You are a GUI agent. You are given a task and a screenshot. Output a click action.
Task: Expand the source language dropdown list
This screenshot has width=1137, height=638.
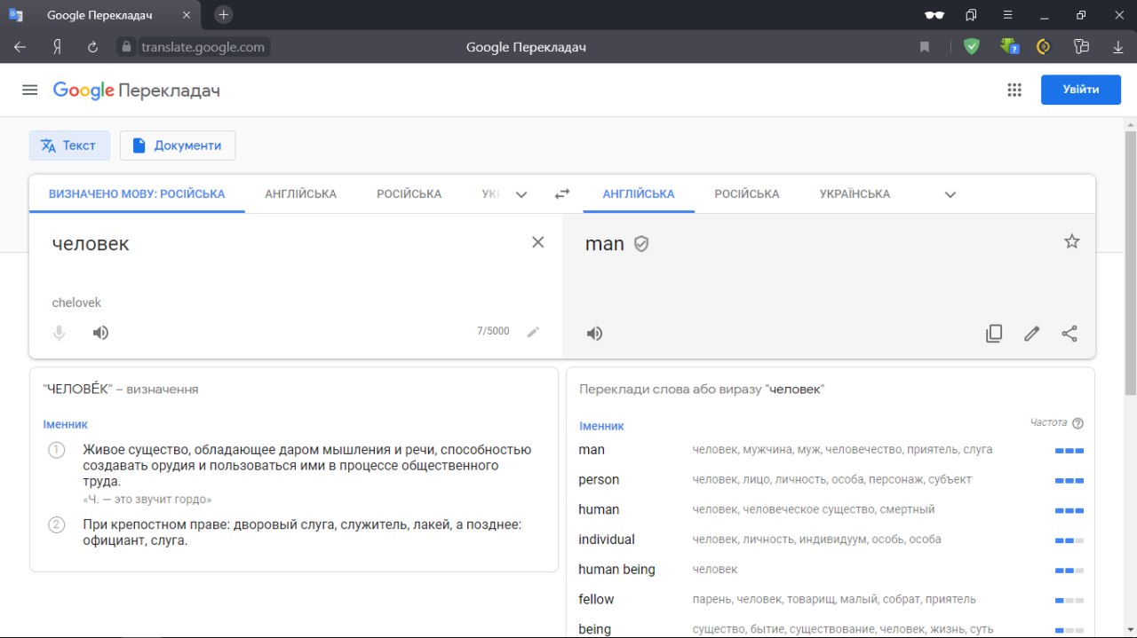(x=521, y=194)
